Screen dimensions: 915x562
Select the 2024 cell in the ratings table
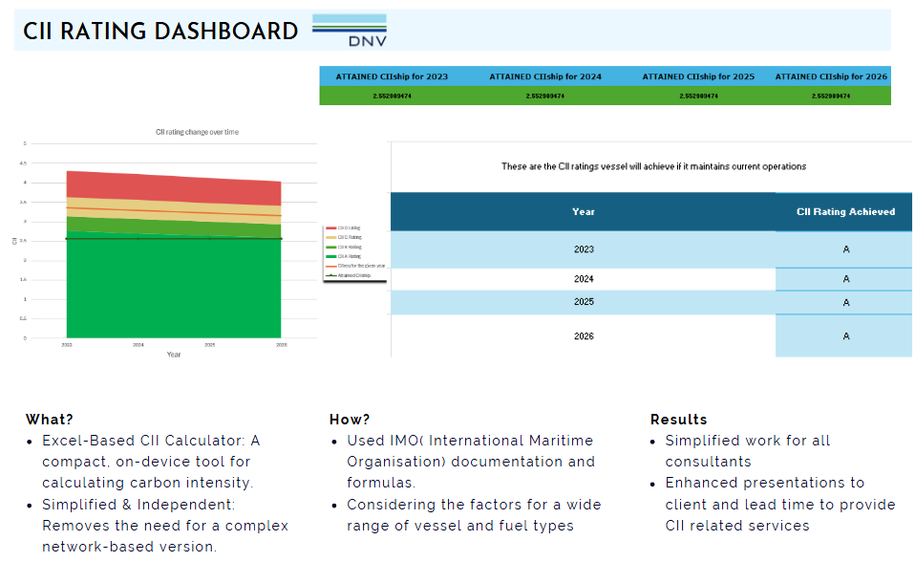[x=584, y=279]
